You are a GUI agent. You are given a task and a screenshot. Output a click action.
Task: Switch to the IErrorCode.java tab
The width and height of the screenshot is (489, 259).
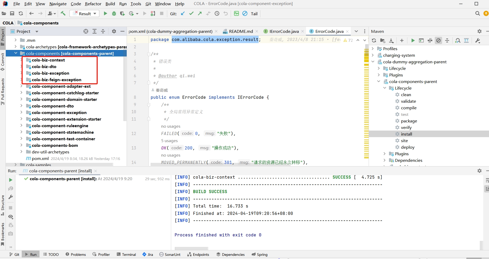pyautogui.click(x=284, y=31)
